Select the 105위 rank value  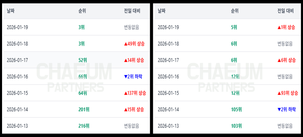[x=236, y=109]
